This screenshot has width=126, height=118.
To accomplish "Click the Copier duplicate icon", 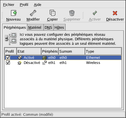I will click(53, 13).
